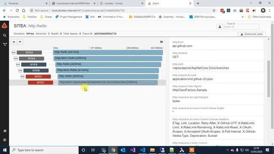Open the dependencies graph sidebar icon
The width and height of the screenshot is (274, 154).
click(x=5, y=44)
